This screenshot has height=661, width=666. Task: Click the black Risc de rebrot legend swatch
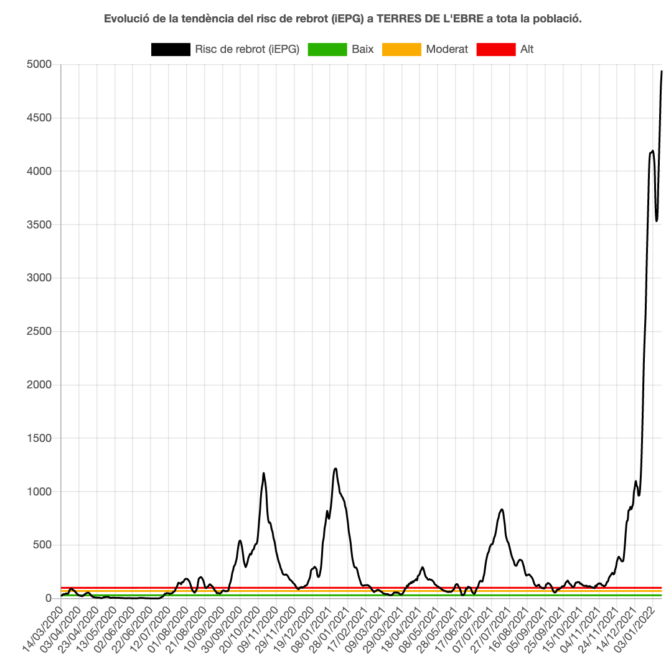point(171,49)
